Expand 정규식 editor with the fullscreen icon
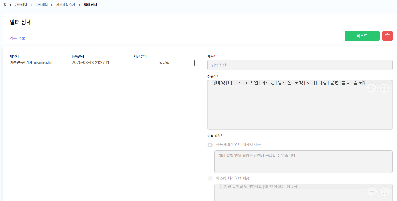397x201 pixels. (x=384, y=88)
